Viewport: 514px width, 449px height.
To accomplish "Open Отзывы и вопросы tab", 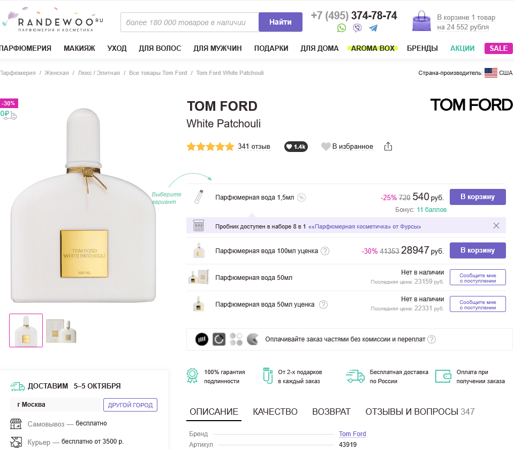I will pos(420,412).
